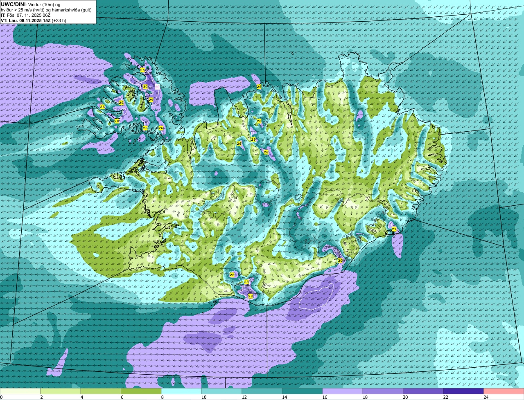524x400 pixels.
Task: Click the dark indigo 22–24 legend band
Action: coord(463,391)
